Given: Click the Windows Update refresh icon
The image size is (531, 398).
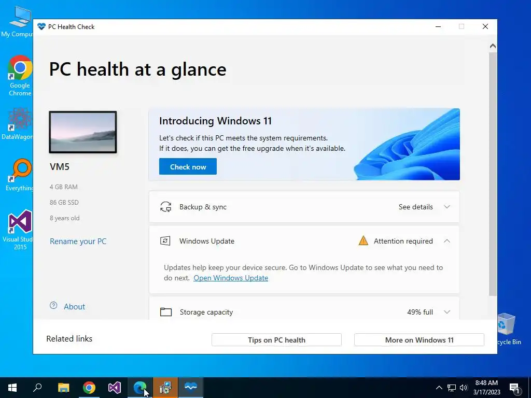Looking at the screenshot, I should [165, 241].
